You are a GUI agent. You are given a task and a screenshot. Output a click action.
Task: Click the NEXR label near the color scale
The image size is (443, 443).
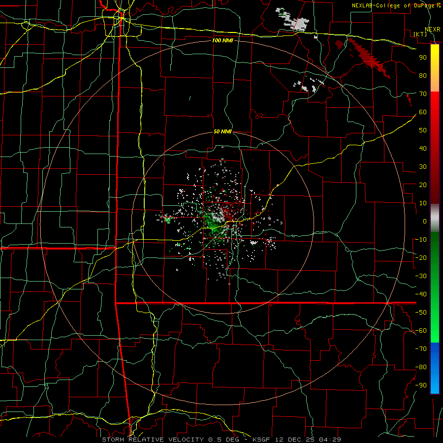point(432,30)
